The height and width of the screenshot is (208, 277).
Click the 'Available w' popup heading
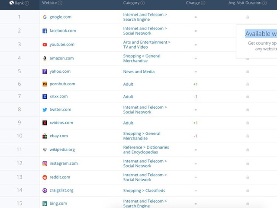click(x=261, y=34)
